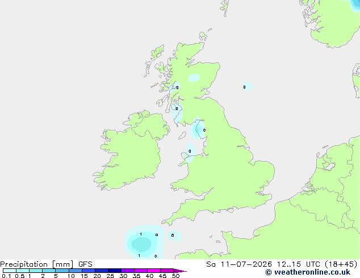Click legend label '50'

click(175, 276)
